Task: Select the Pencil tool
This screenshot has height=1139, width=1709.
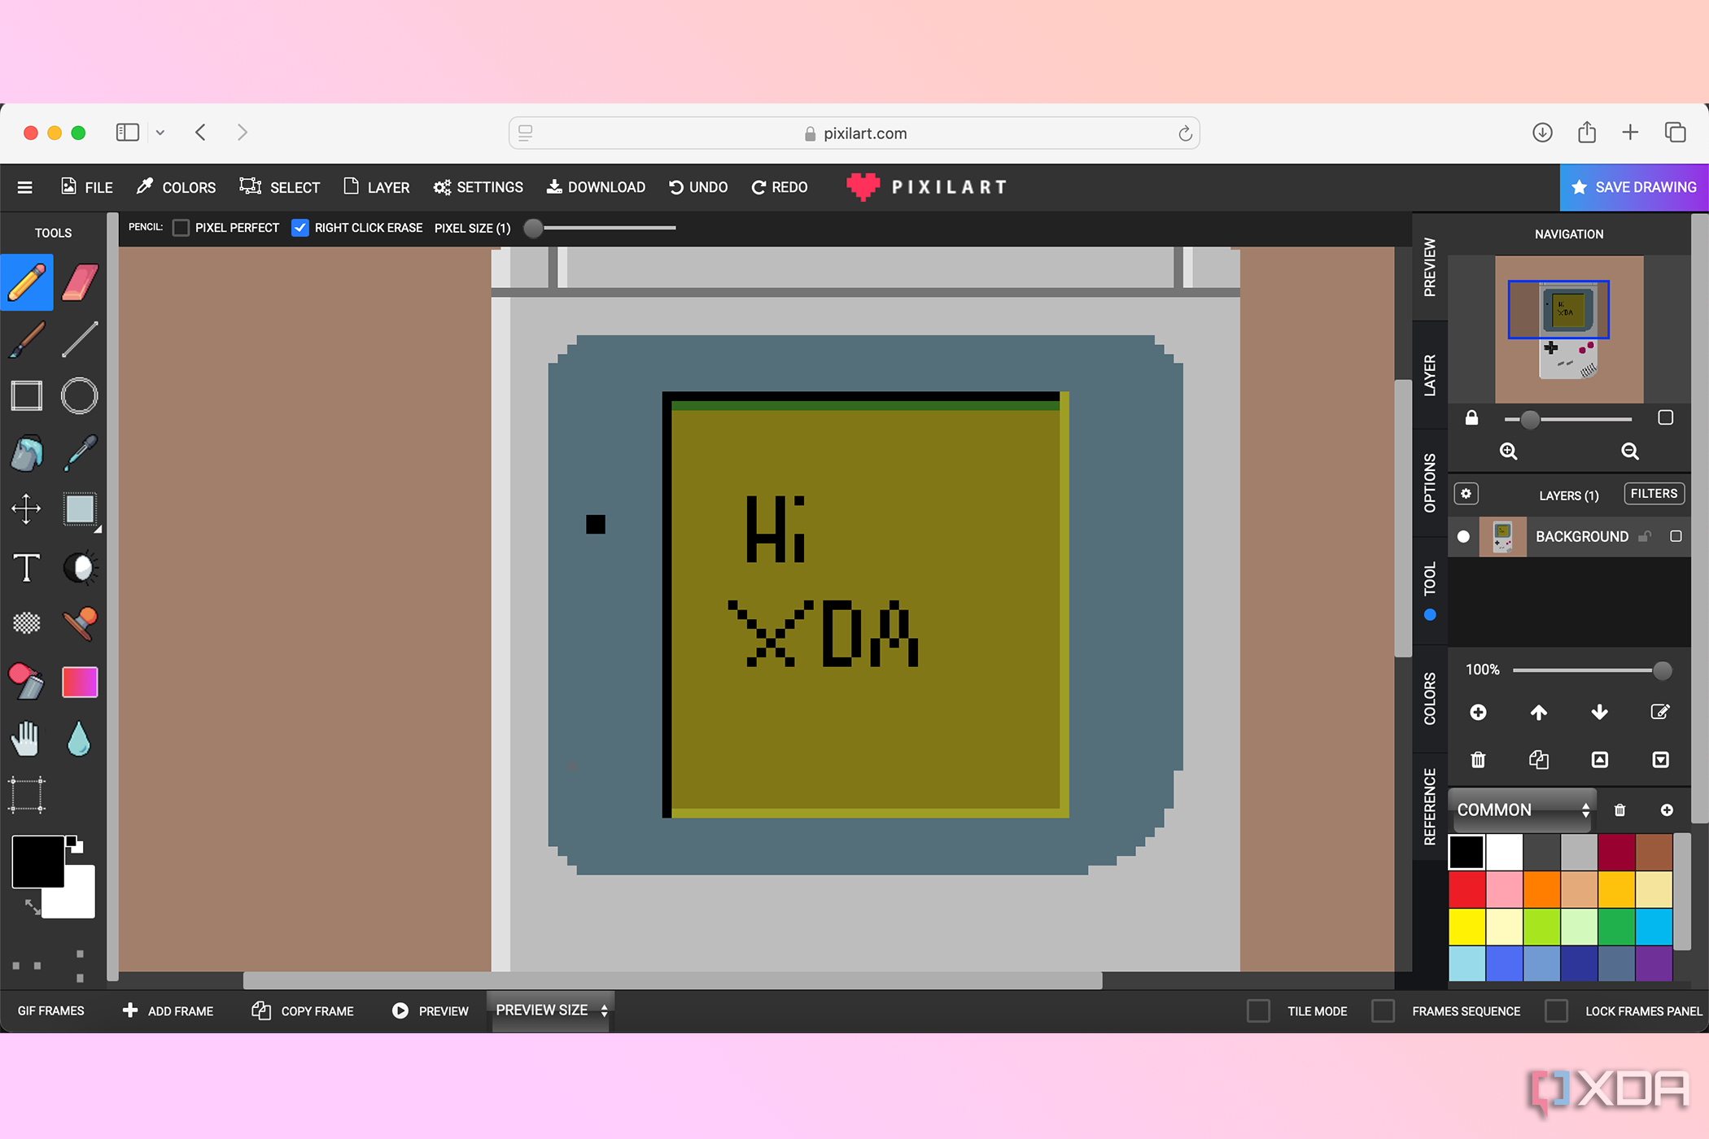Action: tap(27, 282)
